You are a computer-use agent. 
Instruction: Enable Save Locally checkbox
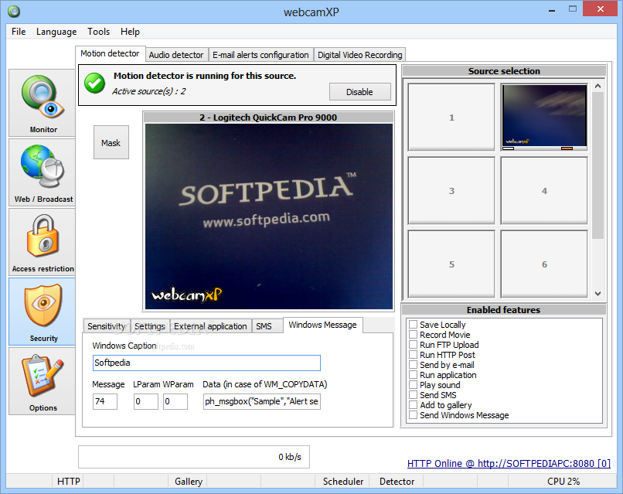(x=414, y=324)
